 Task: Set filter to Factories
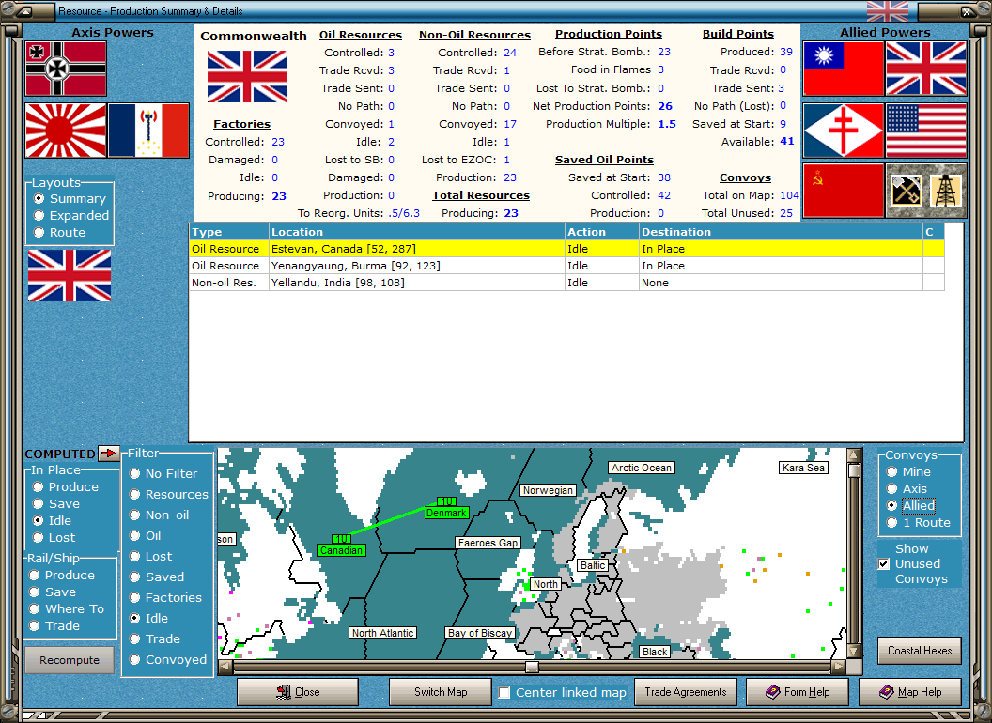tap(165, 598)
